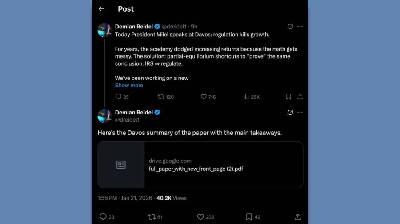Reply to the first post (25 replies)
Image resolution: width=400 pixels, height=224 pixels.
pos(118,97)
